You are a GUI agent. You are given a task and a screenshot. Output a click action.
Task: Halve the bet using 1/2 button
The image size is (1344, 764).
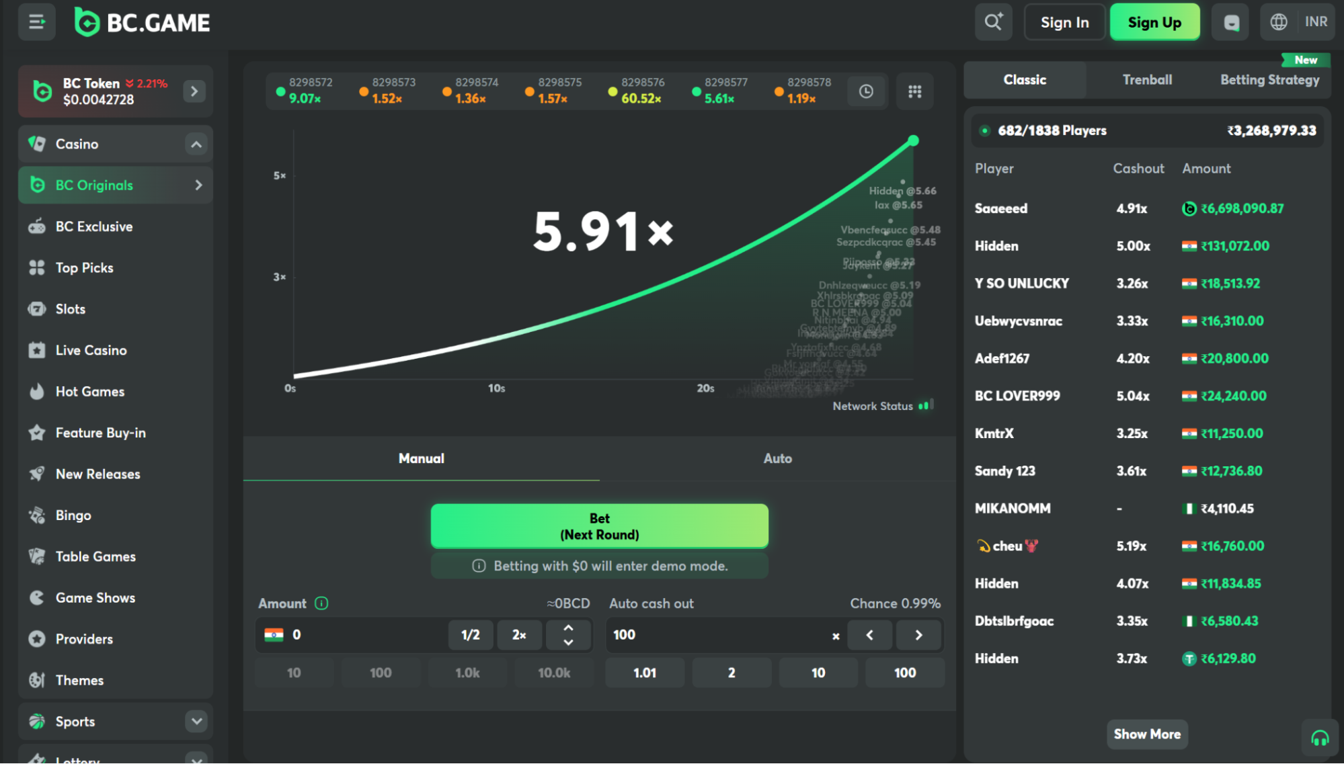tap(470, 635)
